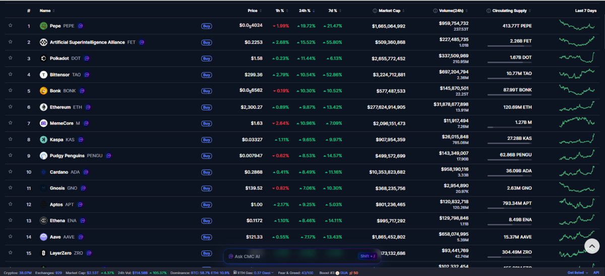Screen dimensions: 605x276
Task: Toggle the watchlist star for Kaspa
Action: (10, 139)
